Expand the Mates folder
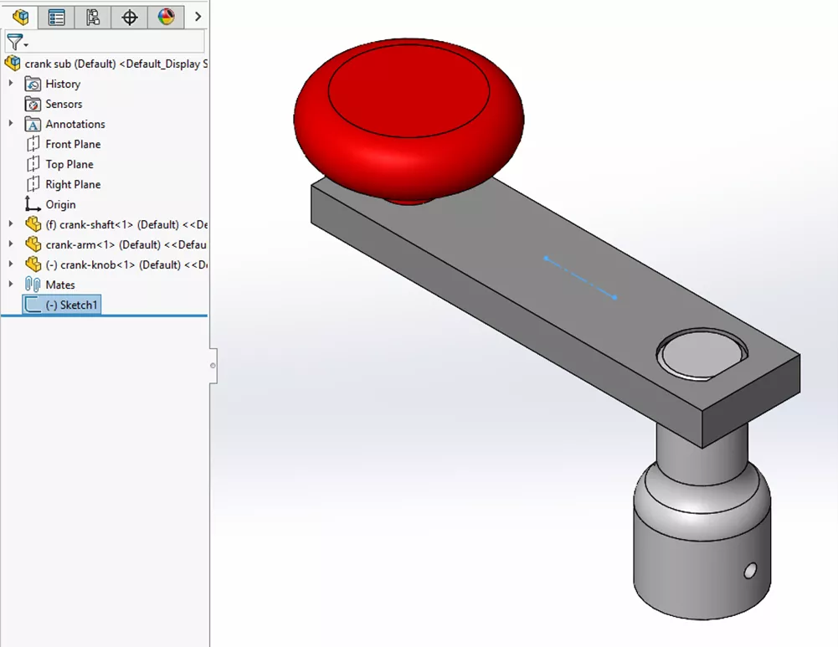Viewport: 838px width, 647px height. [10, 285]
